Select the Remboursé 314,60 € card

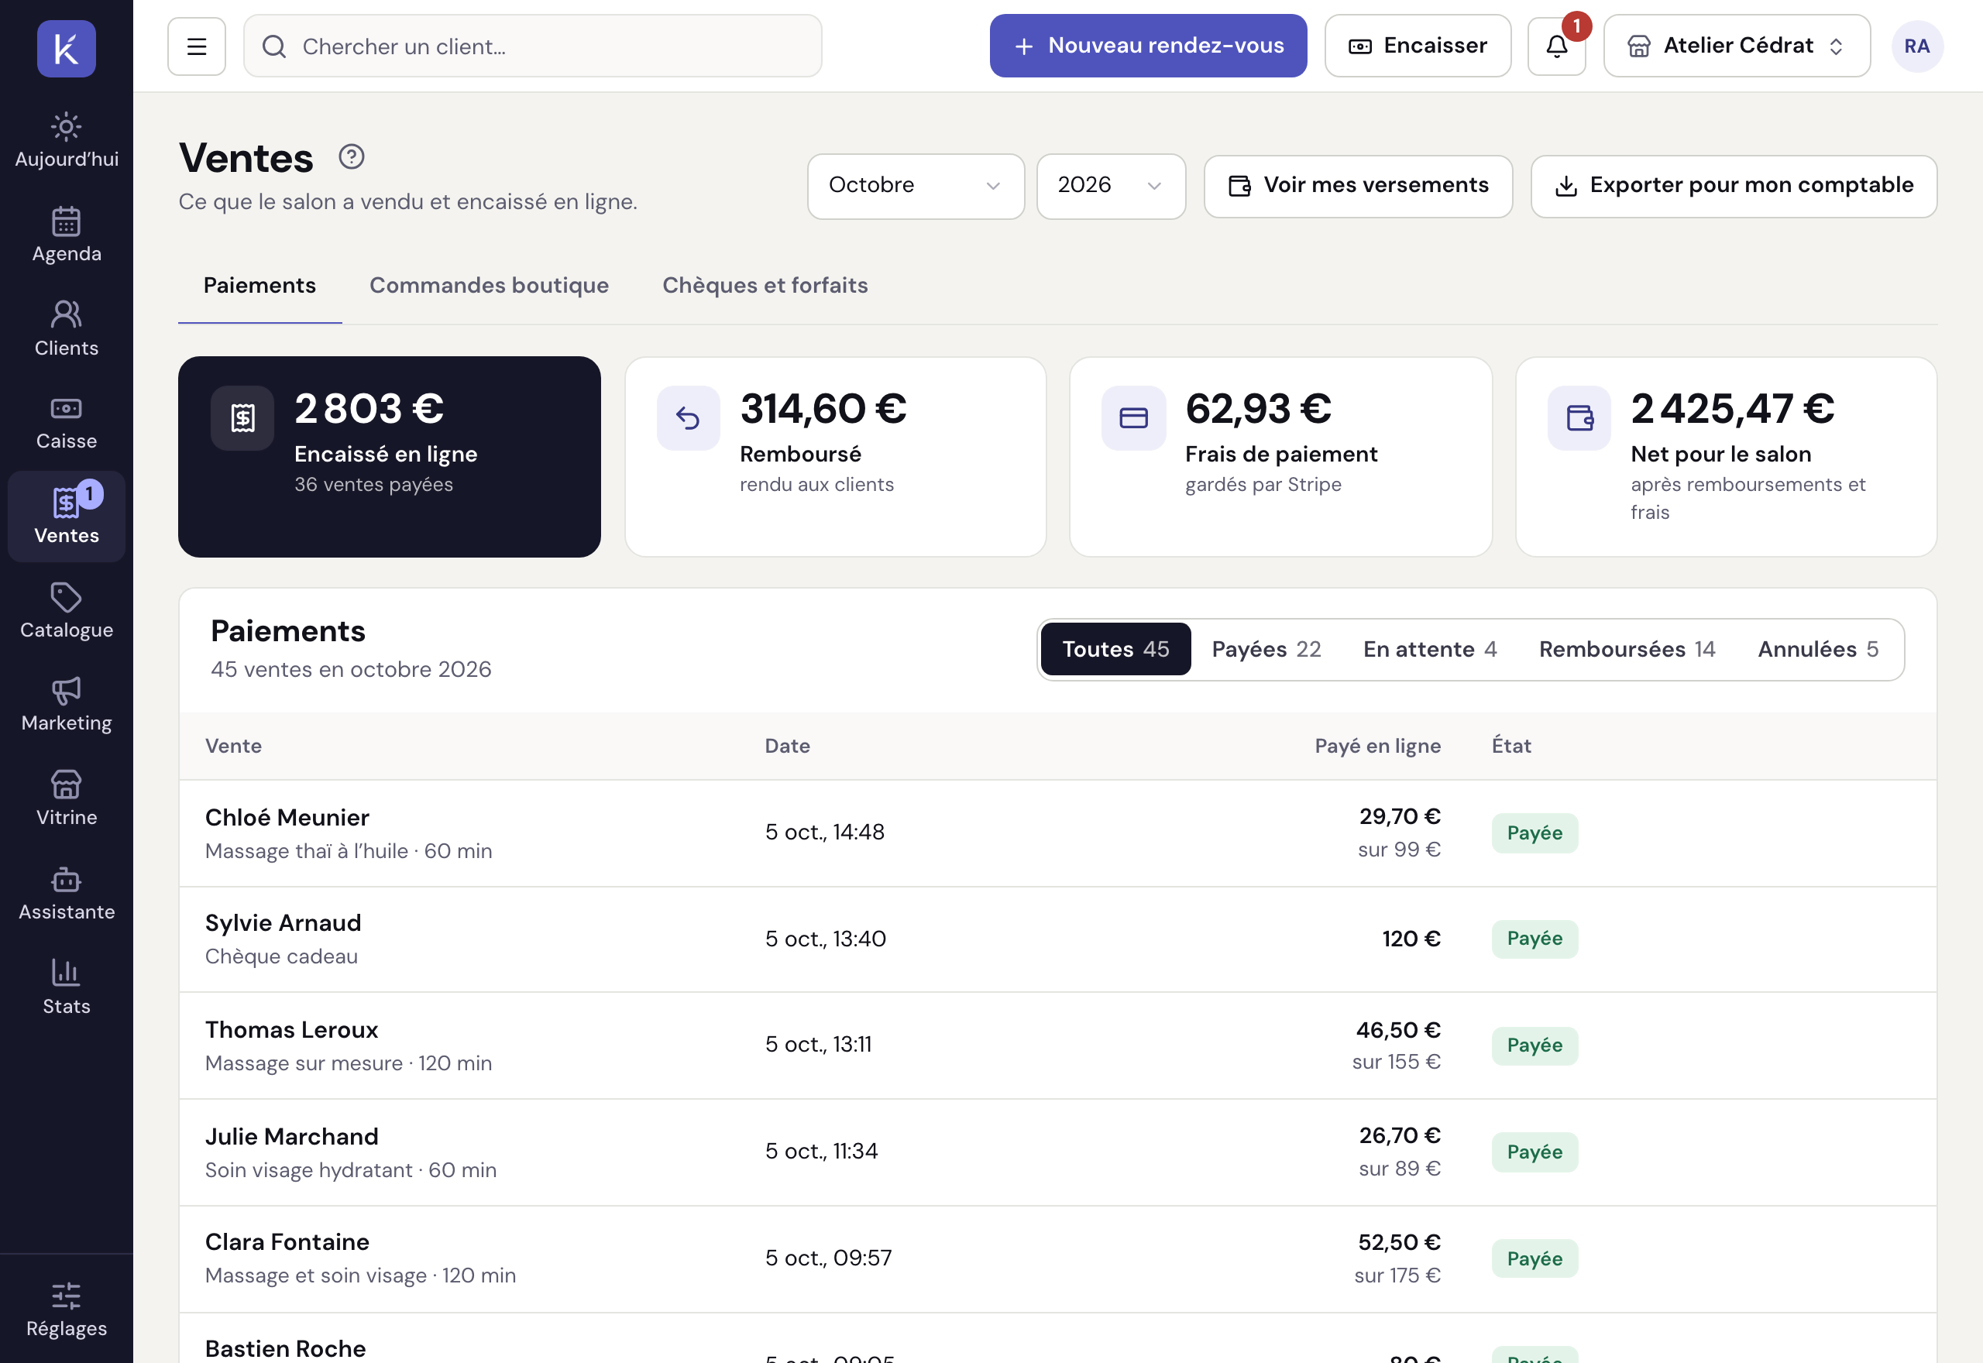835,457
